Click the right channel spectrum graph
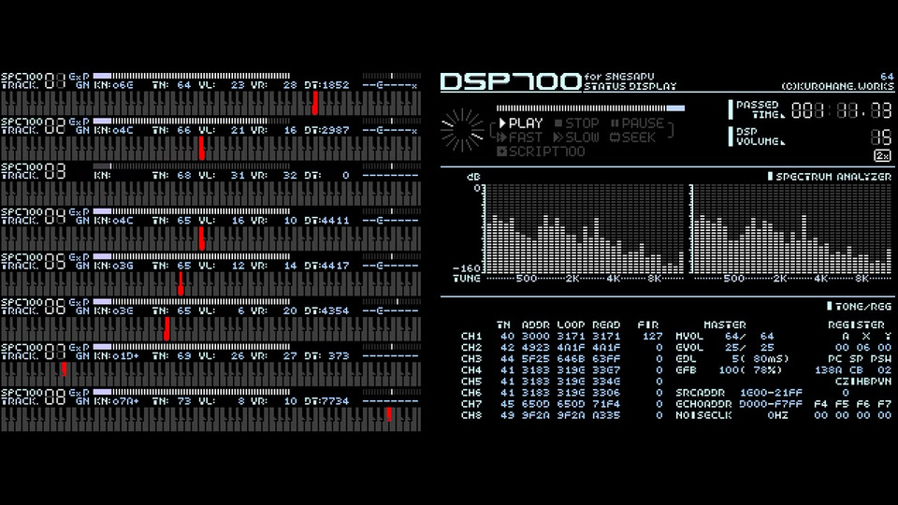 (792, 229)
